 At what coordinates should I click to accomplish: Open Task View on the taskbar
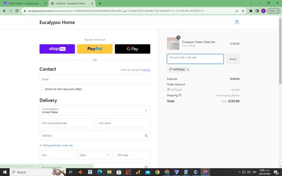click(x=70, y=172)
